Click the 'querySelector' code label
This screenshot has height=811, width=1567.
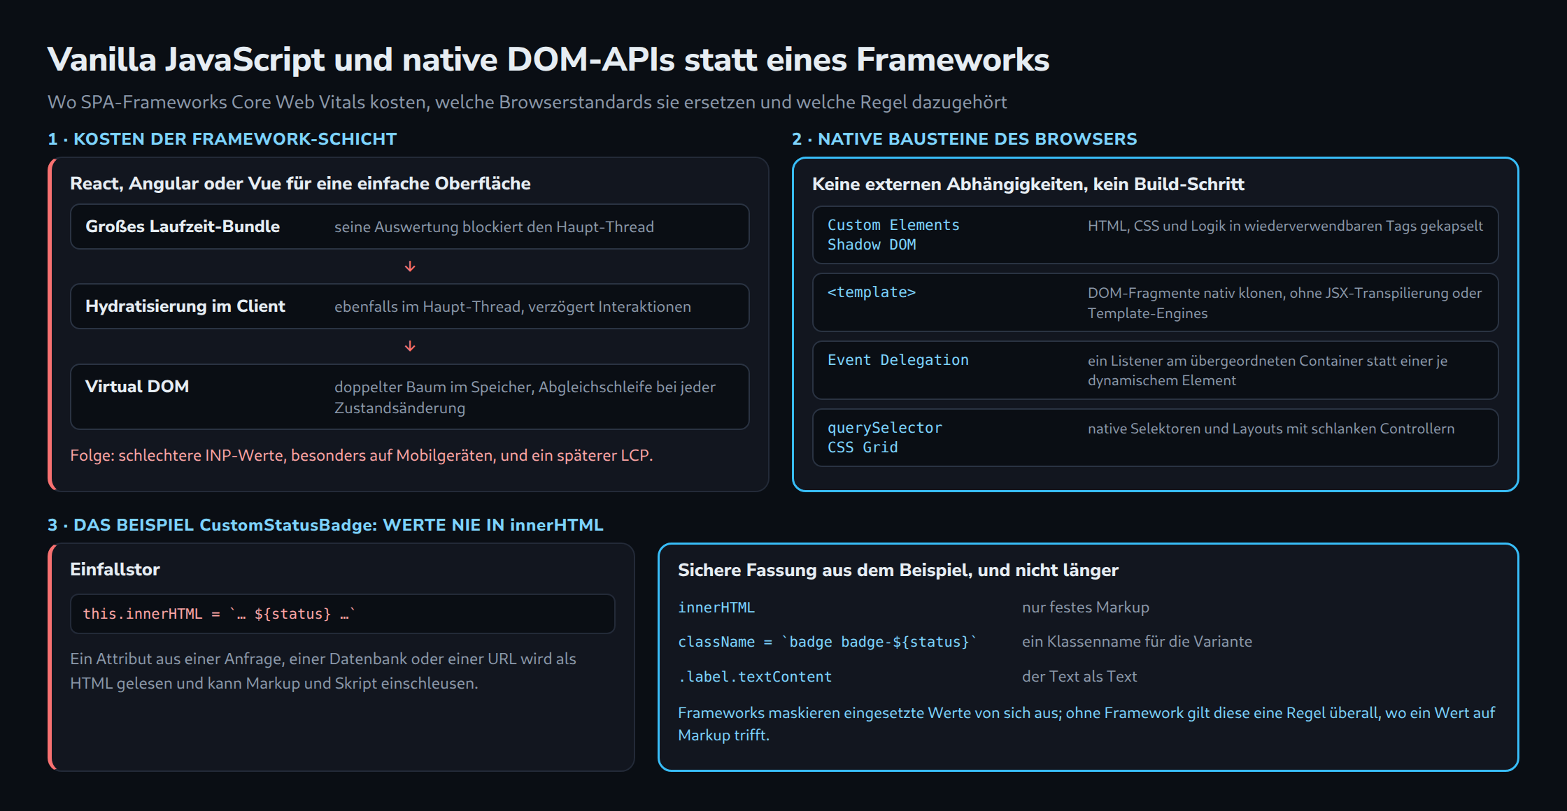point(885,428)
